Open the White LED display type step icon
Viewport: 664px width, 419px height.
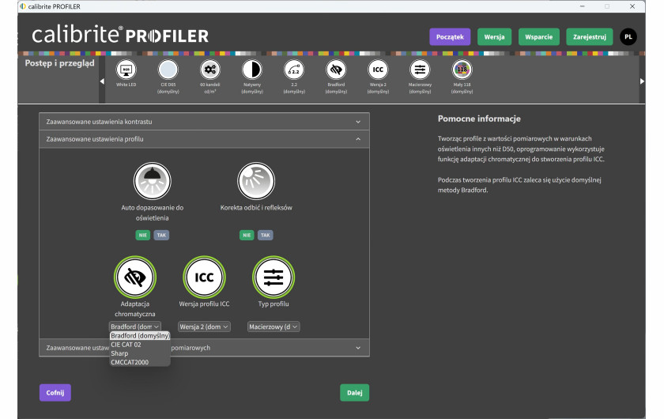126,70
